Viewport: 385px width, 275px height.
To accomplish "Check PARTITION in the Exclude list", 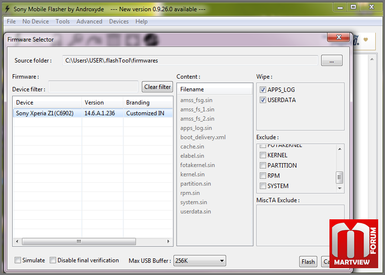I will click(x=263, y=166).
